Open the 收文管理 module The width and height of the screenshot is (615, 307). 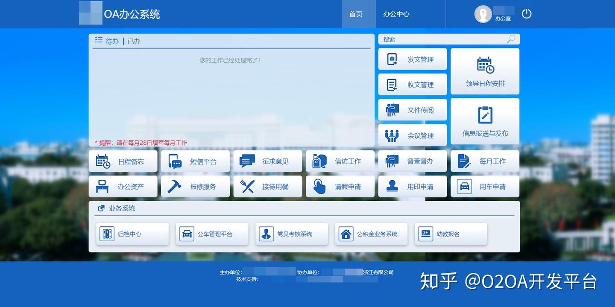[x=412, y=84]
